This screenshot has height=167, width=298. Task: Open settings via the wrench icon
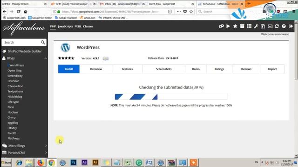coord(256,26)
